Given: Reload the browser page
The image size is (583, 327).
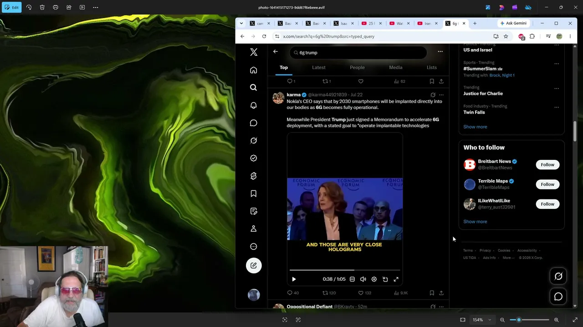Looking at the screenshot, I should tap(264, 36).
